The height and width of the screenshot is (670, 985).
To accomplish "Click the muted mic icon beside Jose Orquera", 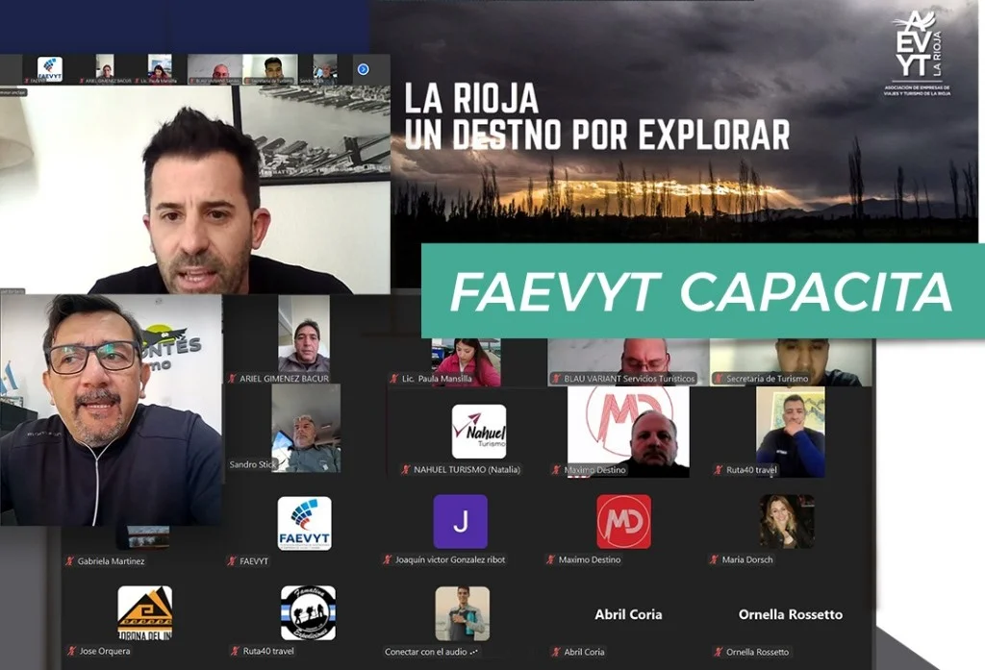I will (x=69, y=652).
